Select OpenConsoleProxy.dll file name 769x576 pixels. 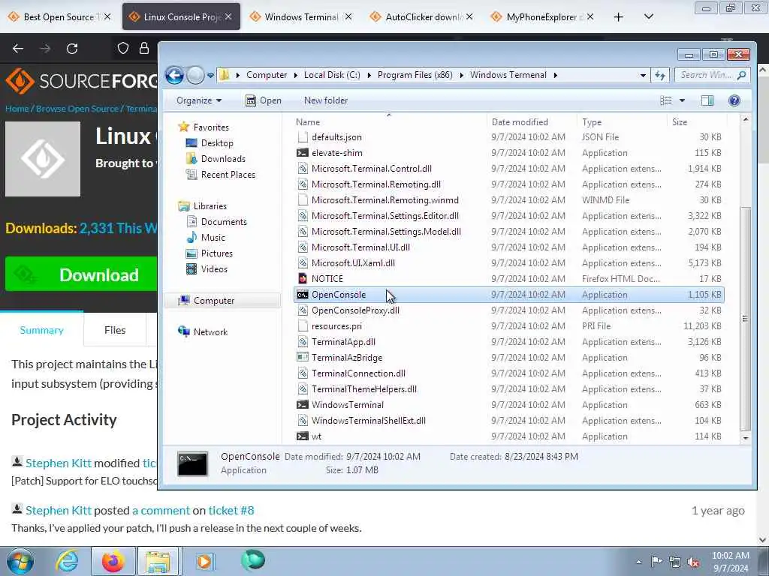coord(355,310)
